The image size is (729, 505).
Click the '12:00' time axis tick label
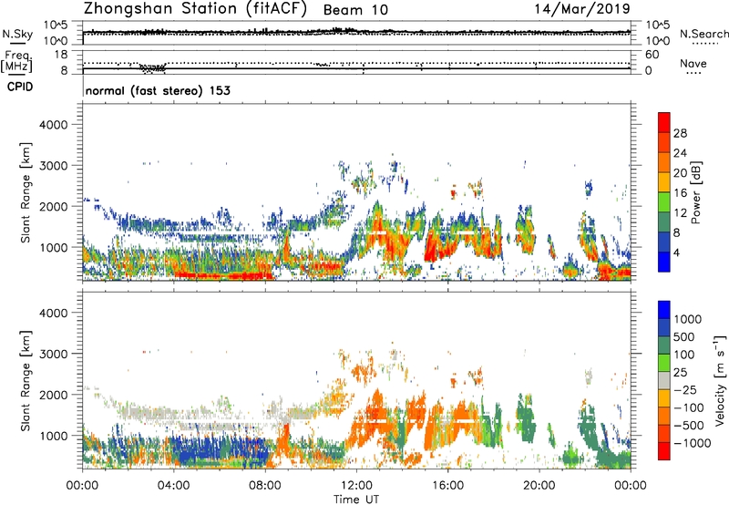tap(356, 486)
